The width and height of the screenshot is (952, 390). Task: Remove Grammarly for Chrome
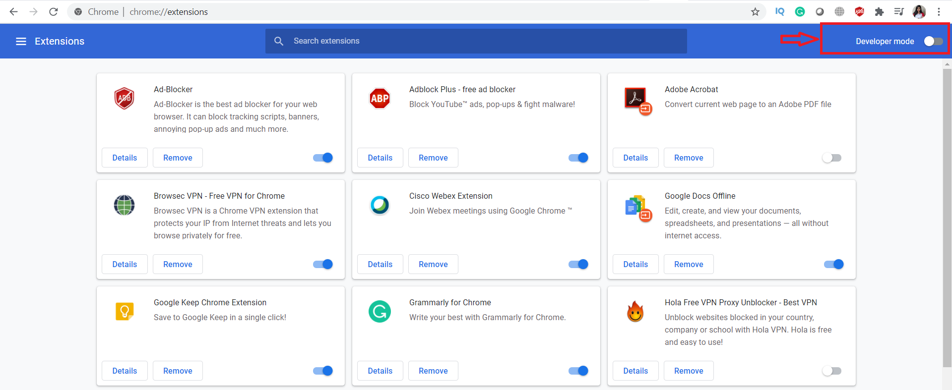click(433, 371)
